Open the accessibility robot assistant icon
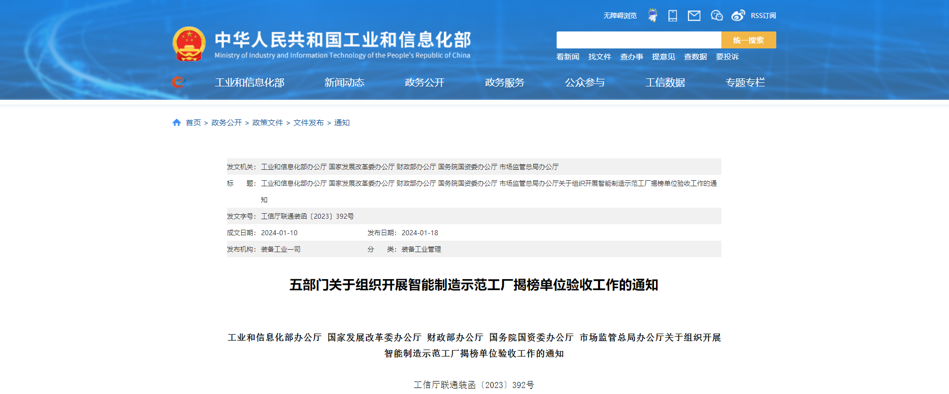949x394 pixels. click(x=652, y=15)
